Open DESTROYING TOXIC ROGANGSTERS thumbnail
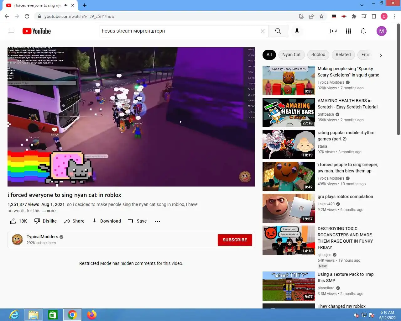The width and height of the screenshot is (401, 321). coord(289,240)
